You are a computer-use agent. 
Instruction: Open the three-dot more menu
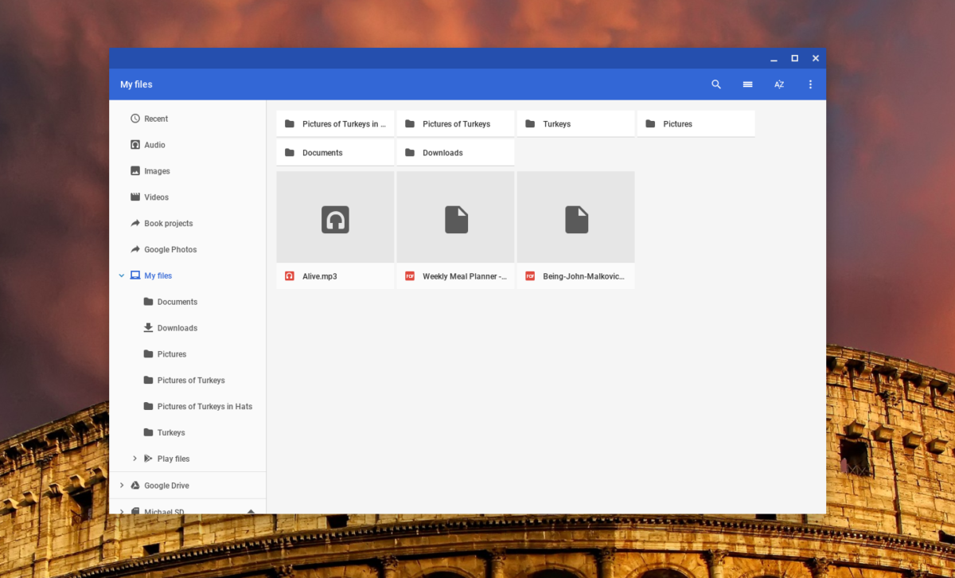(x=811, y=84)
